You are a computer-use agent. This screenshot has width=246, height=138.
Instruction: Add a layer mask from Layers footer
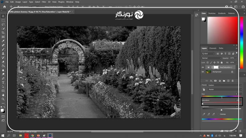[215, 81]
